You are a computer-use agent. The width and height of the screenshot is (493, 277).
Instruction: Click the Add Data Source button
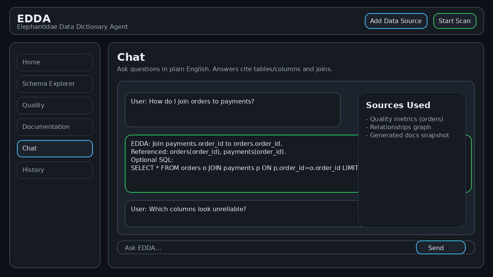396,21
